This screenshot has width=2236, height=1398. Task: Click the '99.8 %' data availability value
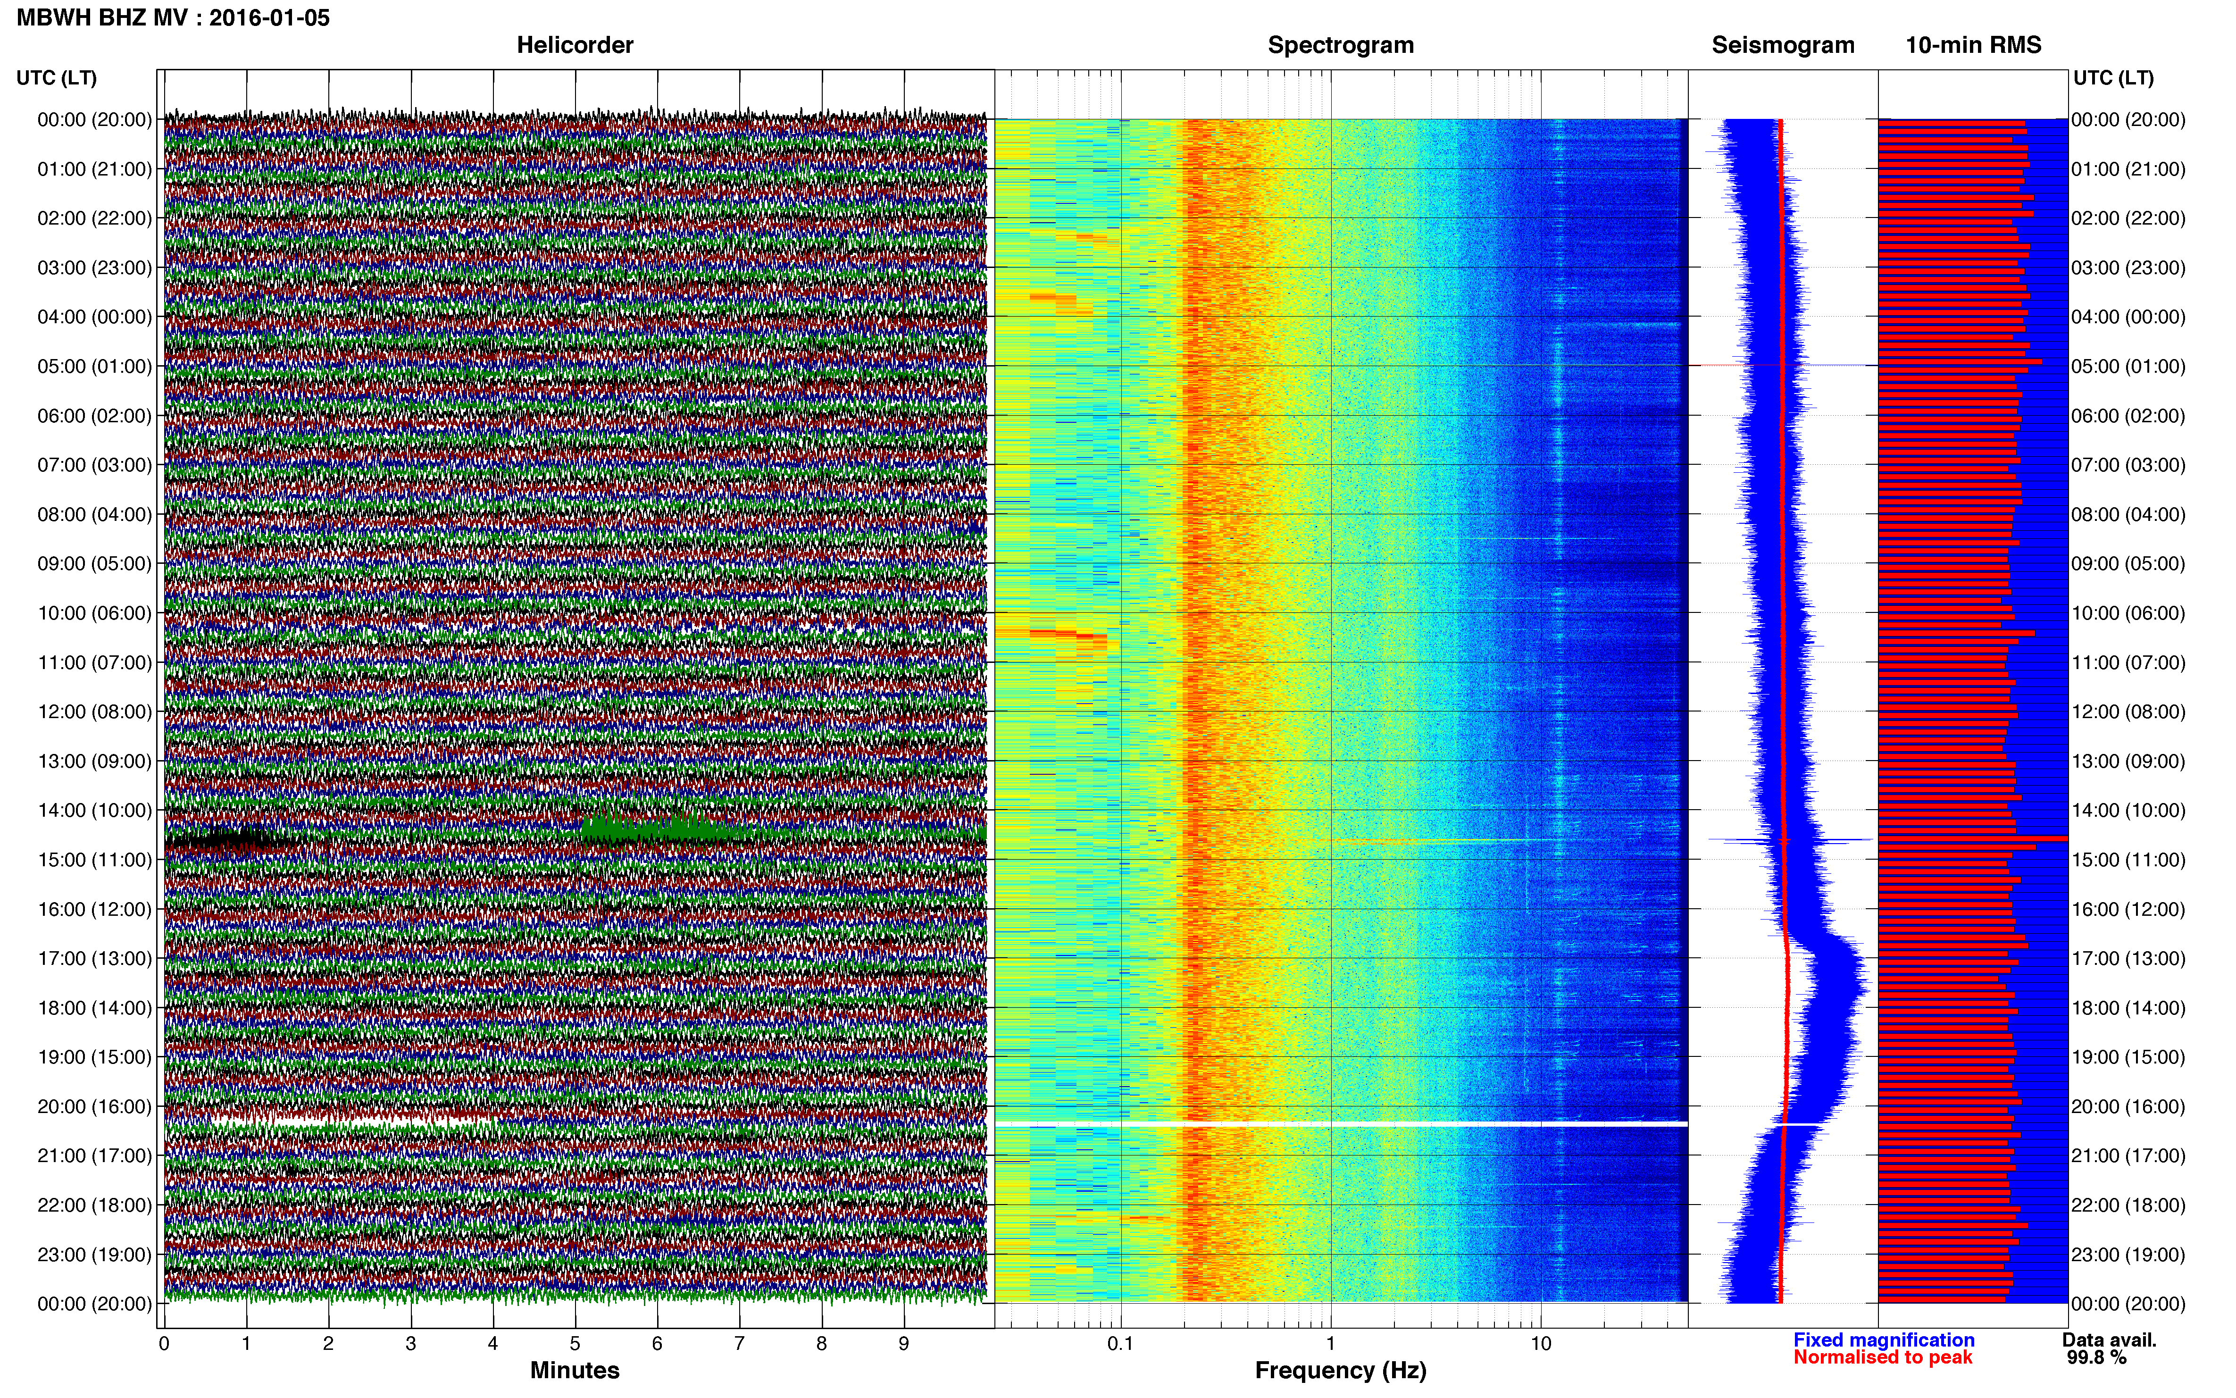[2096, 1357]
